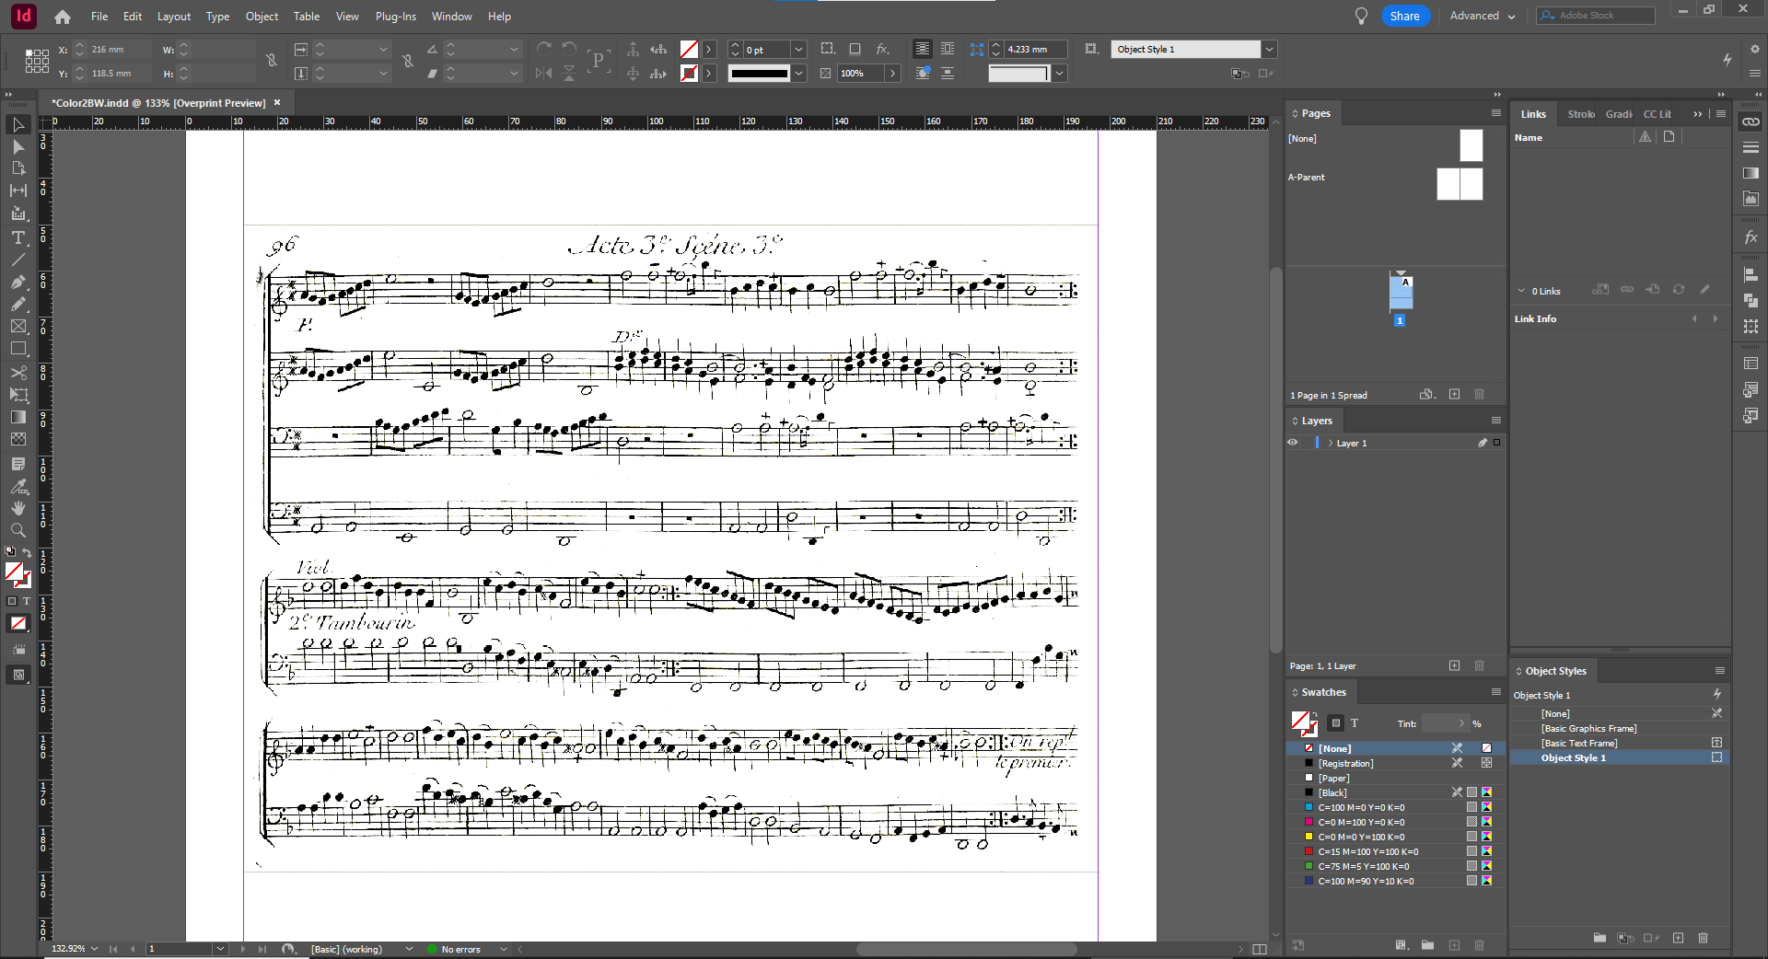Grab the Hand tool

[18, 507]
